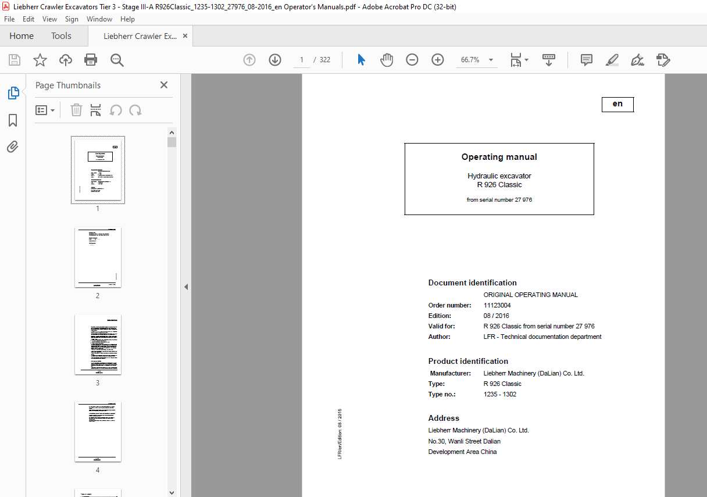Click type number '1235 - 1302' text

point(500,394)
